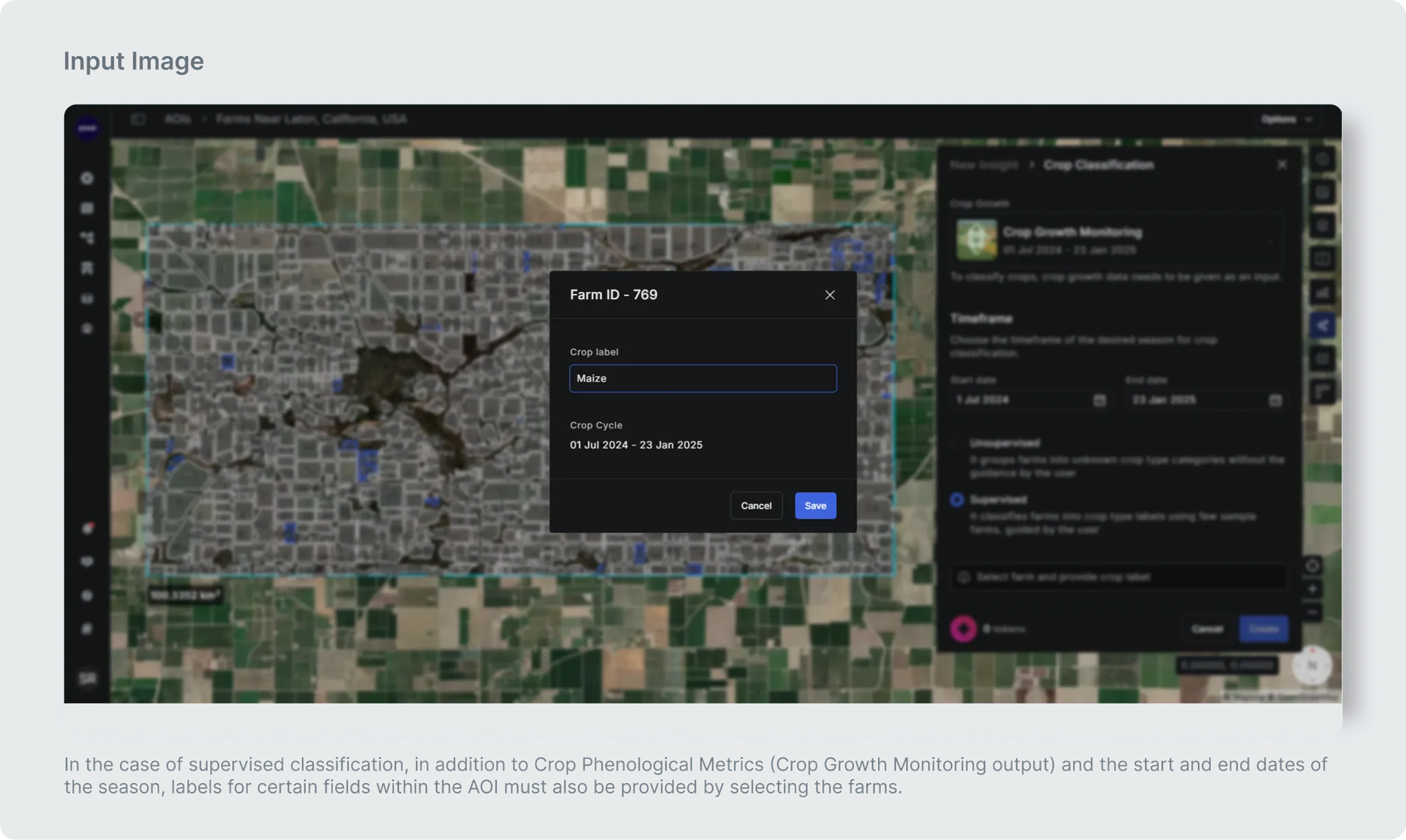Close the Crop Classification panel
Image resolution: width=1406 pixels, height=840 pixels.
1281,165
